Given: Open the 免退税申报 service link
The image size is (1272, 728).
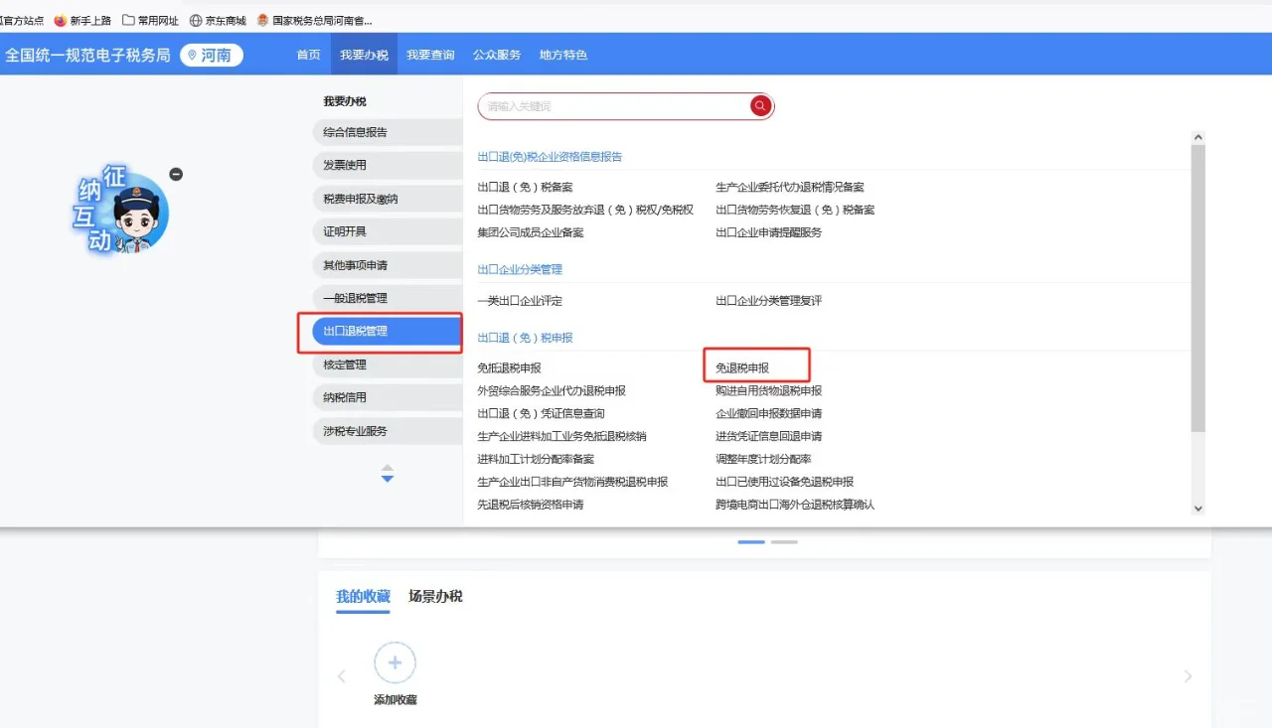Looking at the screenshot, I should pos(741,365).
